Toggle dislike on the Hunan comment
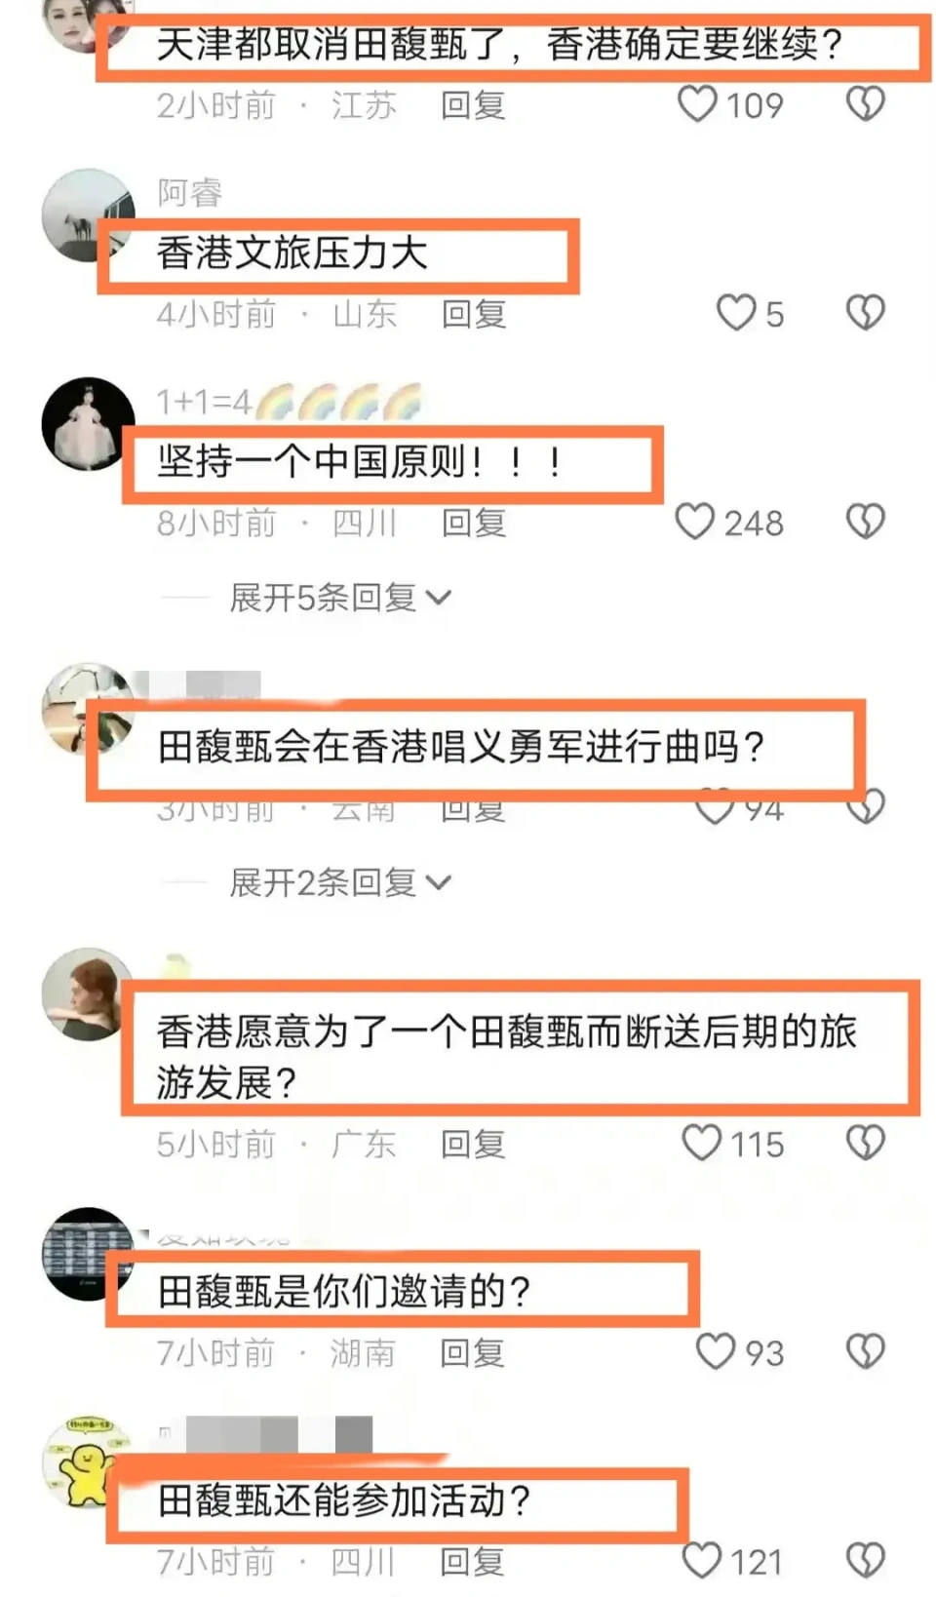The height and width of the screenshot is (1597, 936). [865, 1351]
